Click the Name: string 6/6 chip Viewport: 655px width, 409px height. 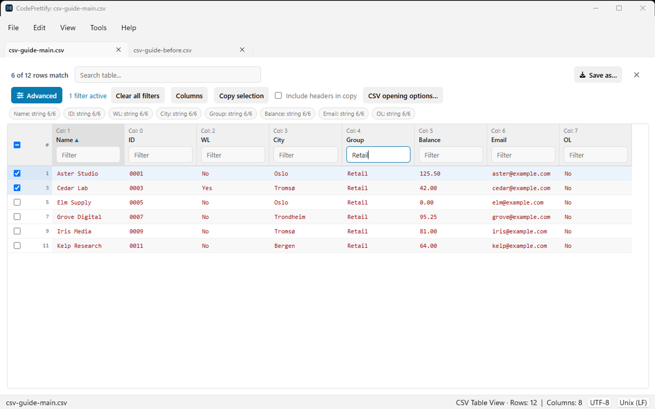click(35, 113)
